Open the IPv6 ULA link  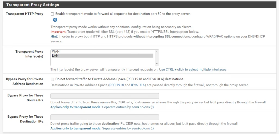point(138,85)
